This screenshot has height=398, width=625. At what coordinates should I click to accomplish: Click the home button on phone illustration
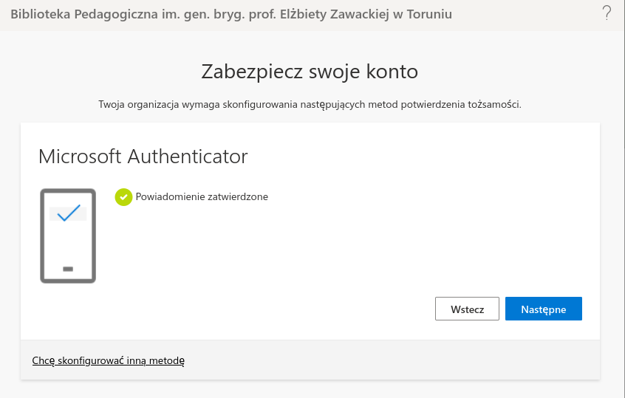coord(68,269)
